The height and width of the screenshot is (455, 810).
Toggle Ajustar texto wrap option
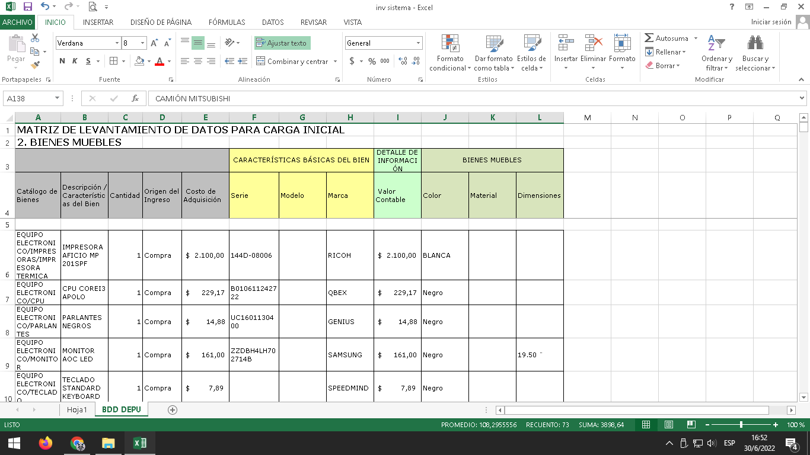(x=282, y=43)
